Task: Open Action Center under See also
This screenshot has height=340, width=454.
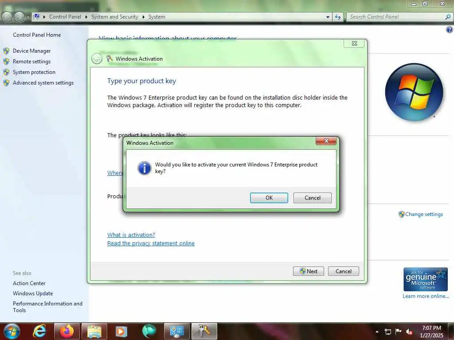Action: pyautogui.click(x=29, y=283)
